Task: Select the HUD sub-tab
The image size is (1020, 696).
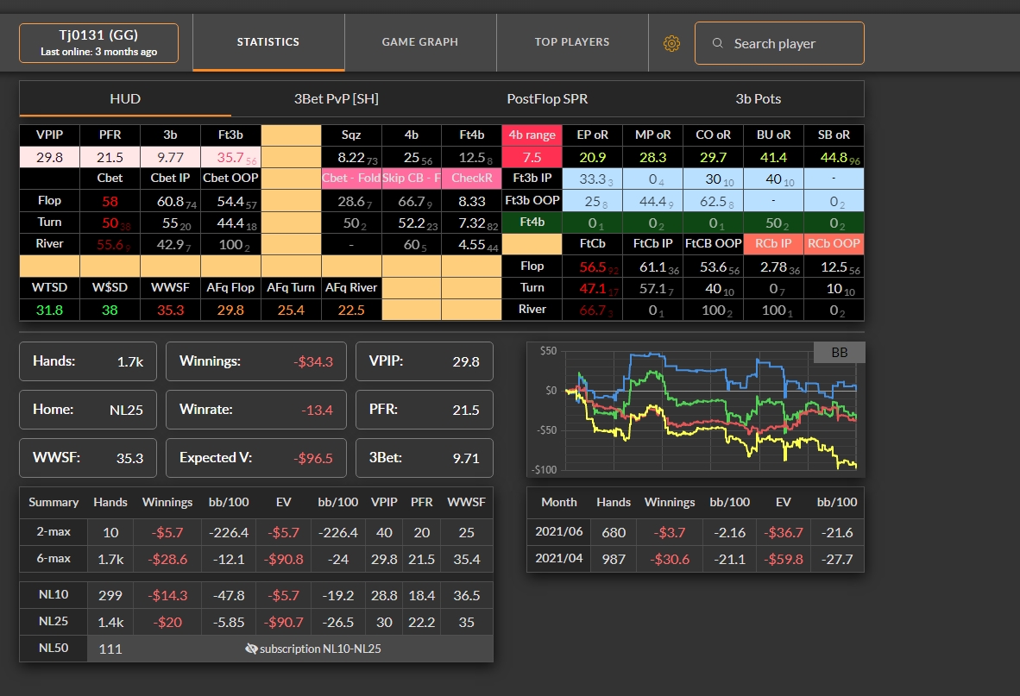Action: tap(125, 99)
